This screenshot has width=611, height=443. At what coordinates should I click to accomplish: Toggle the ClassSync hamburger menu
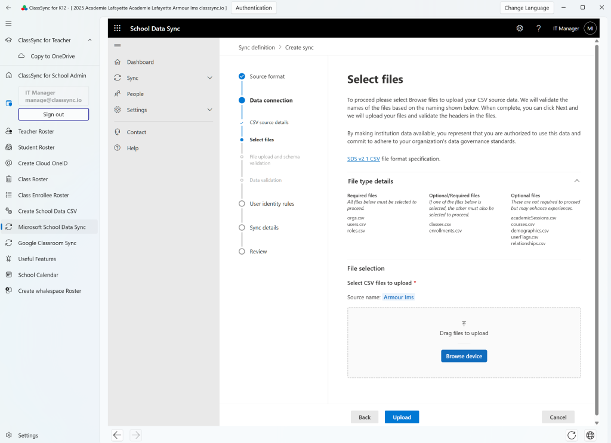[x=8, y=24]
